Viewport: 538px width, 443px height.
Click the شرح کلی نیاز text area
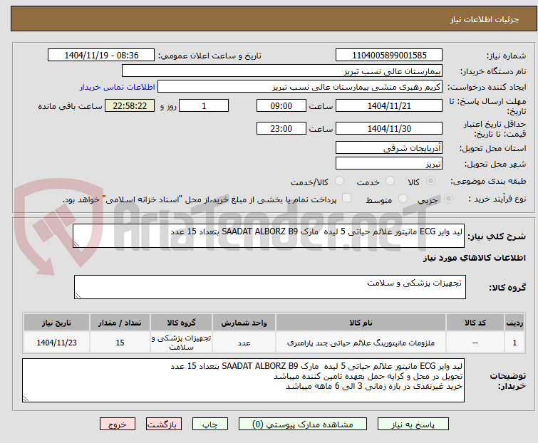click(x=269, y=236)
